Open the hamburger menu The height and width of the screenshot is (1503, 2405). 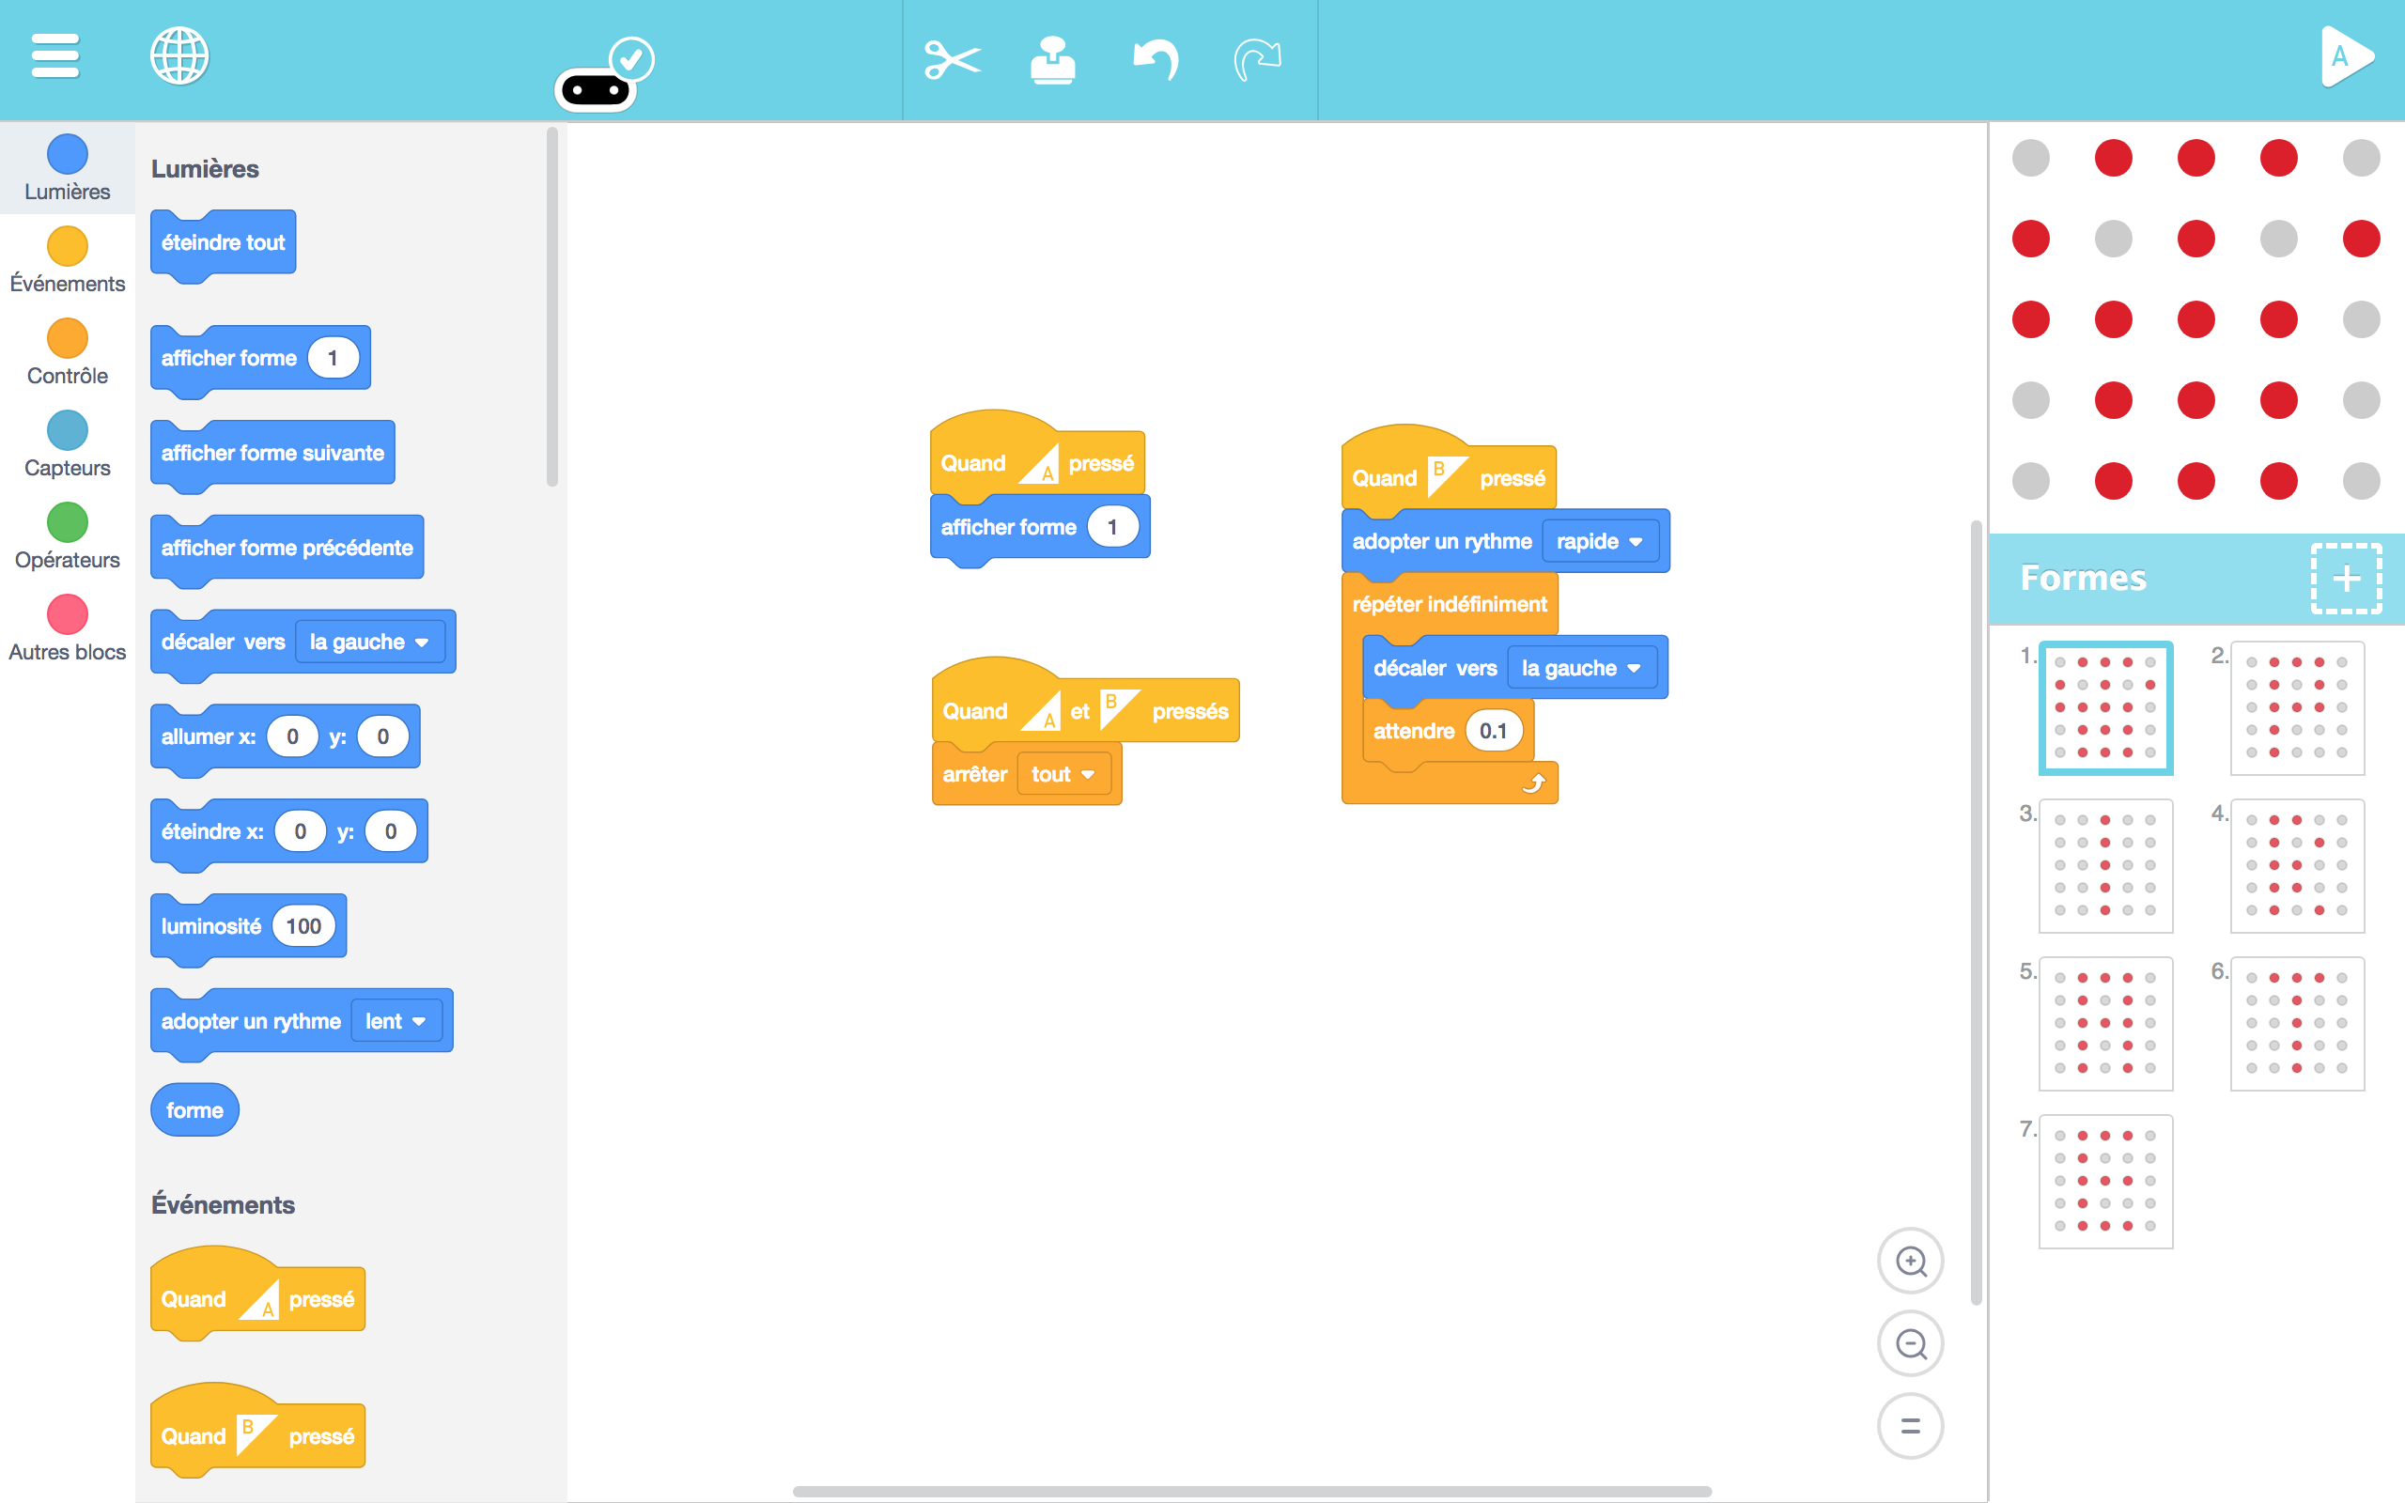click(54, 56)
